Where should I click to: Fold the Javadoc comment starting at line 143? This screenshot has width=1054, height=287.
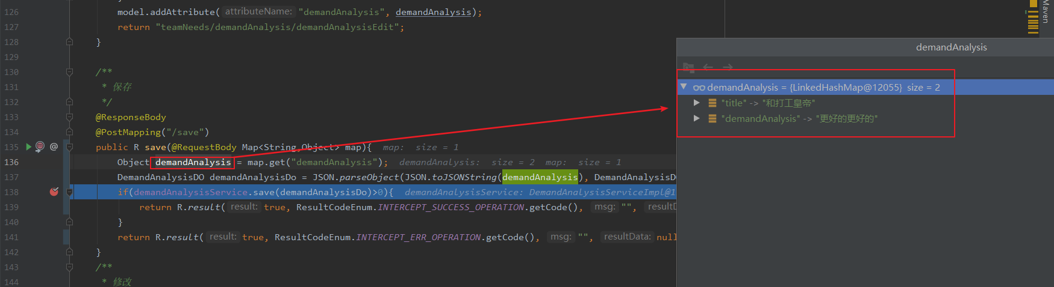[x=69, y=267]
